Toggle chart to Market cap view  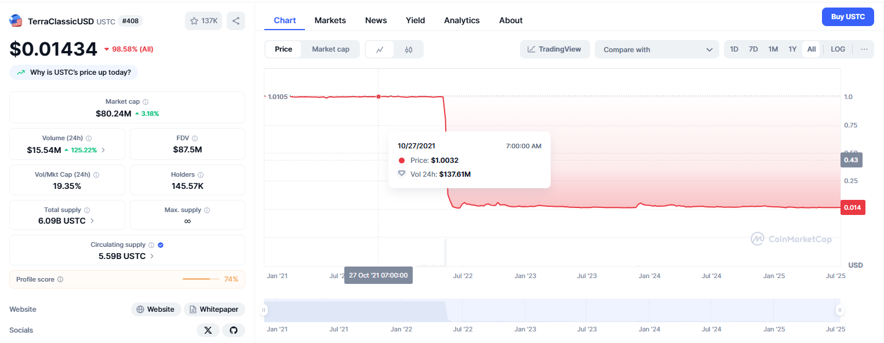pyautogui.click(x=330, y=49)
